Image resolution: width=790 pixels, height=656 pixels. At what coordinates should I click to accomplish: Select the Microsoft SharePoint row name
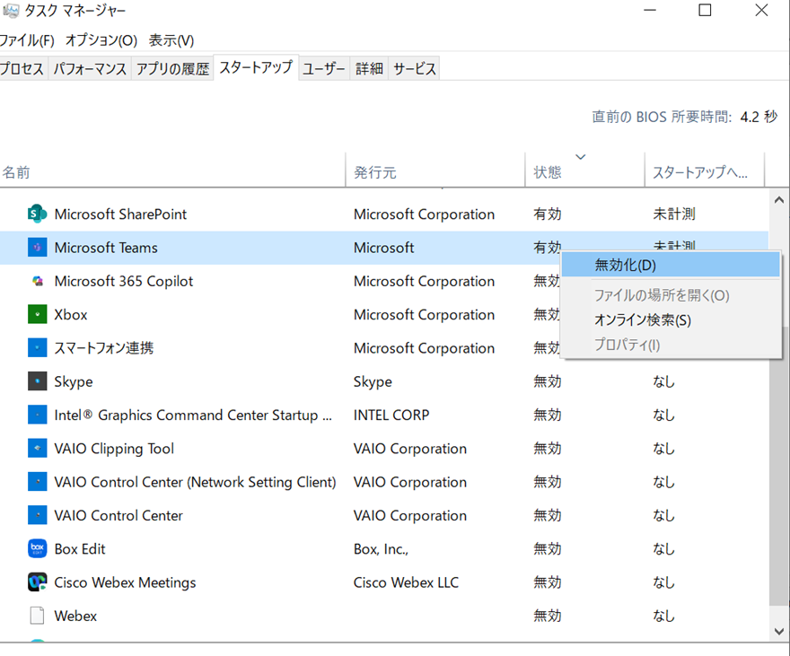120,214
